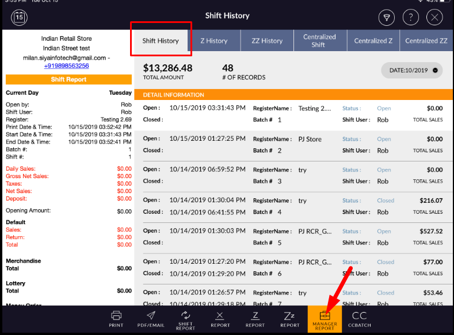Close the Shift History screen

[434, 18]
